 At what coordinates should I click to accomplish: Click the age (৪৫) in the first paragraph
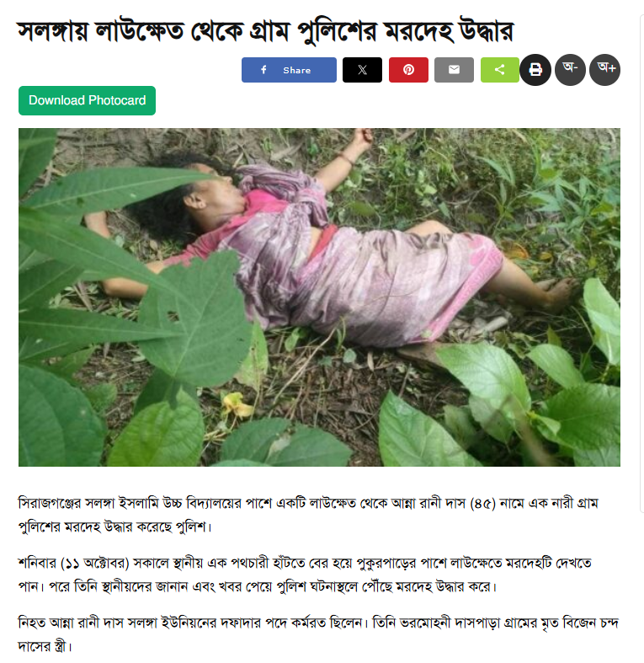coord(482,504)
